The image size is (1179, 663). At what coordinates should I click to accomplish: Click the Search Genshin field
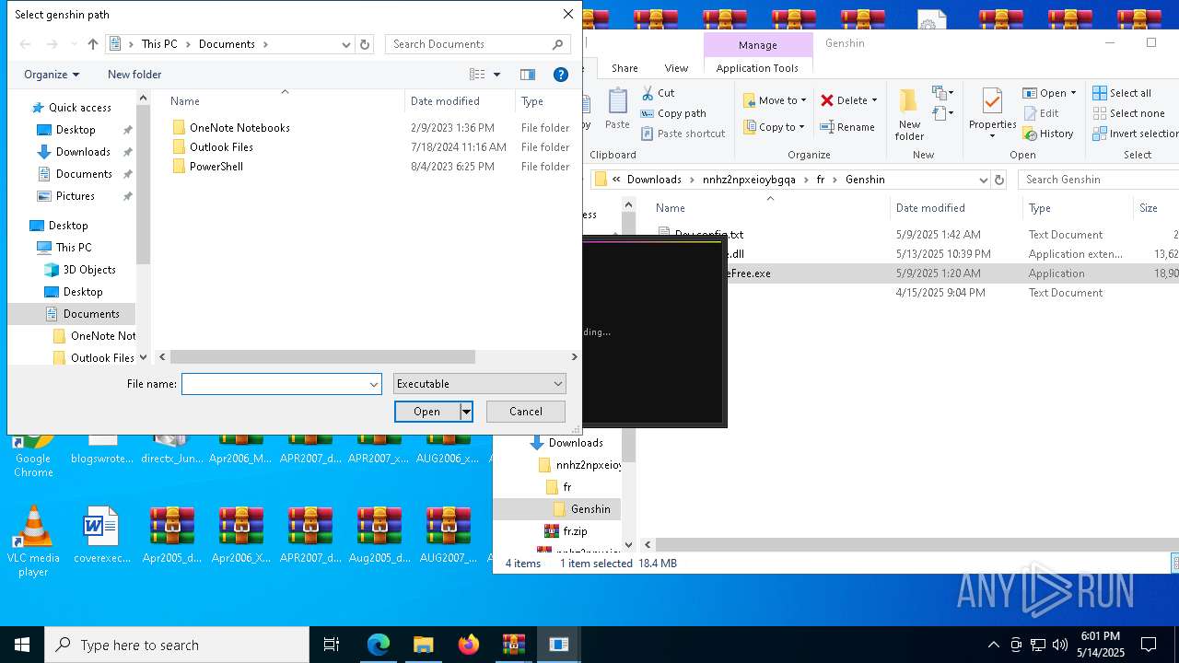[1098, 180]
